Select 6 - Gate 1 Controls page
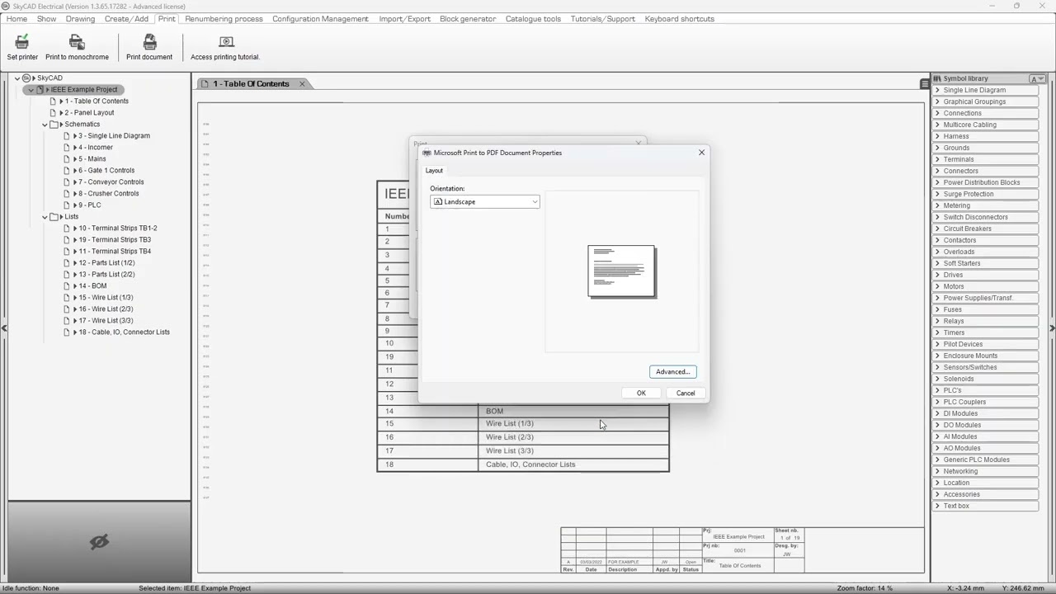This screenshot has height=594, width=1056. tap(106, 171)
